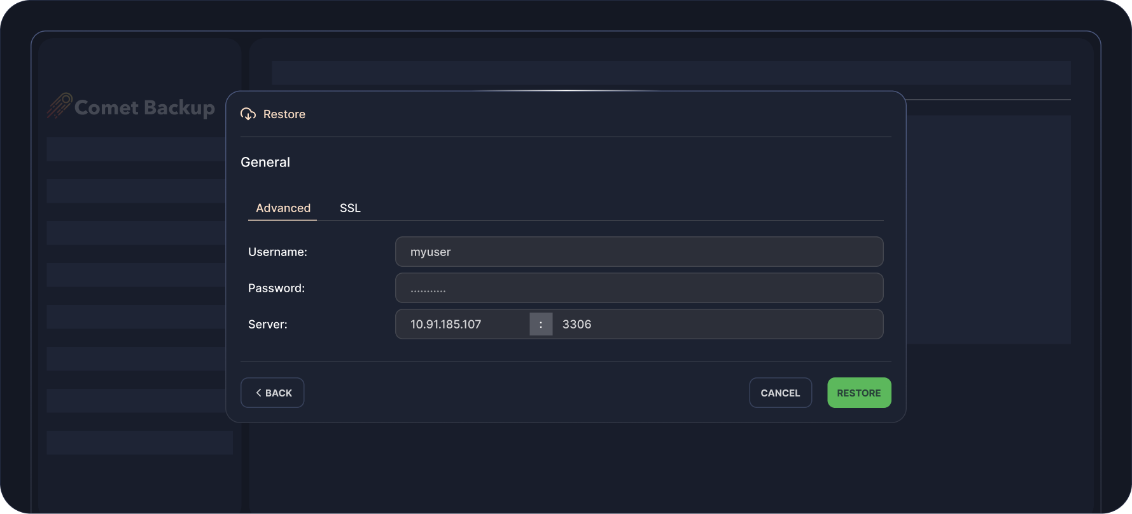Click the Comet Backup rocket logo
Screen dimensions: 1132x514
coord(59,106)
